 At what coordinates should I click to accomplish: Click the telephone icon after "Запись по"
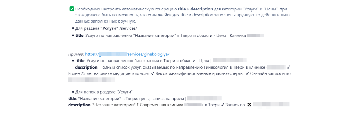[249, 105]
